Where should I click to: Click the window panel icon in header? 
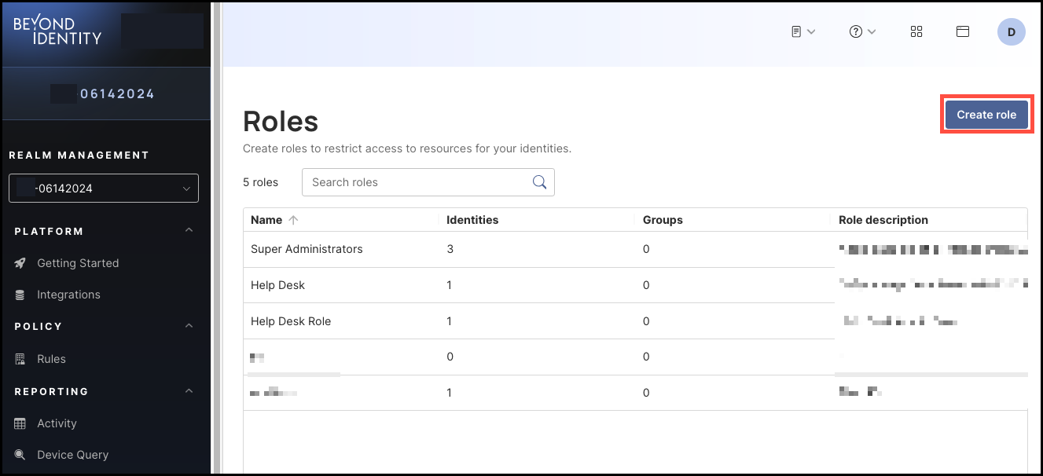coord(962,31)
